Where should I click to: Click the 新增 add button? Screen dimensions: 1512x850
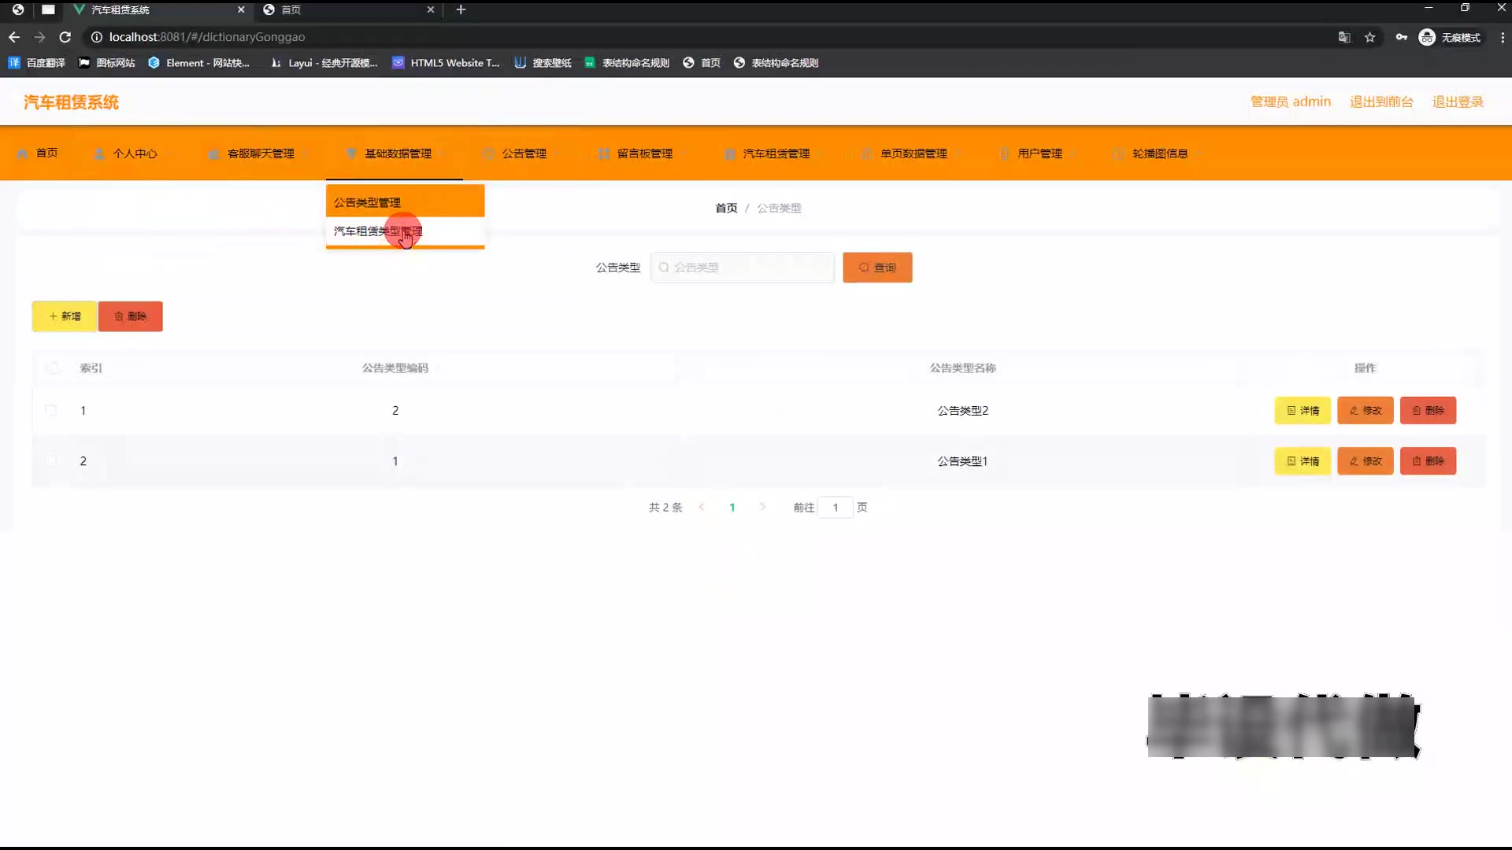65,316
